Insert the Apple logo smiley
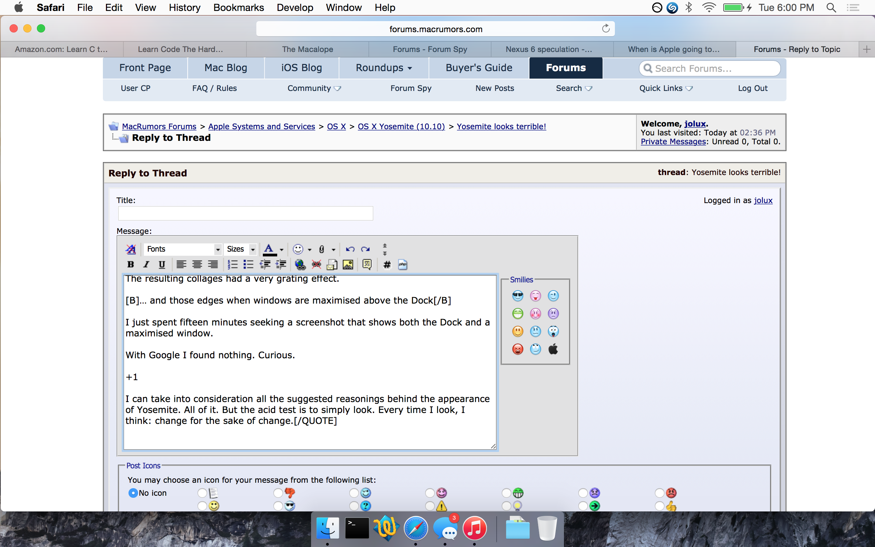Image resolution: width=875 pixels, height=547 pixels. (x=553, y=349)
